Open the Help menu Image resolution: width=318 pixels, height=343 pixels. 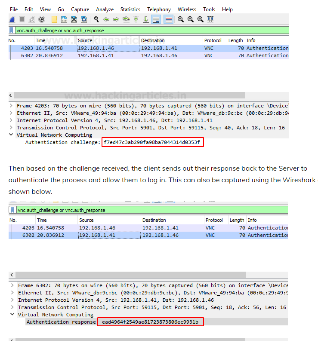pos(227,9)
